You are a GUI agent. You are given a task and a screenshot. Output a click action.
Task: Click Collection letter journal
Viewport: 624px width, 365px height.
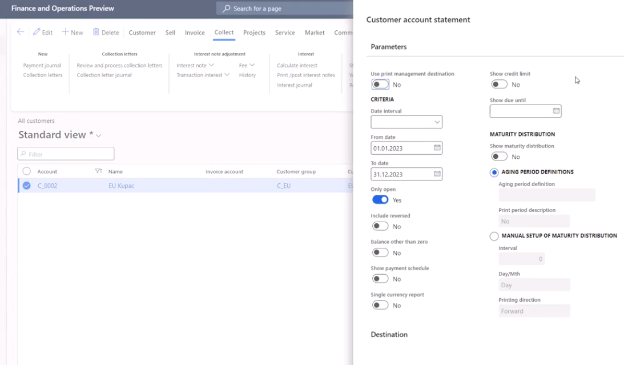coord(104,75)
